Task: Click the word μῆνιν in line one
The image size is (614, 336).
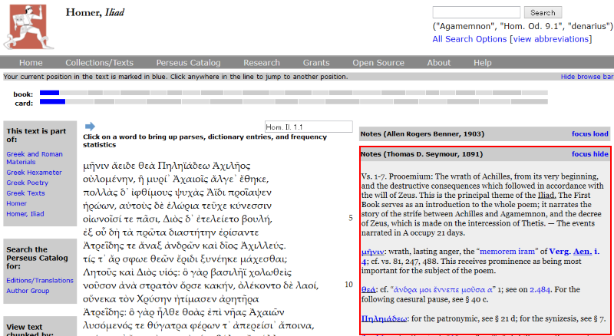Action: click(x=96, y=166)
